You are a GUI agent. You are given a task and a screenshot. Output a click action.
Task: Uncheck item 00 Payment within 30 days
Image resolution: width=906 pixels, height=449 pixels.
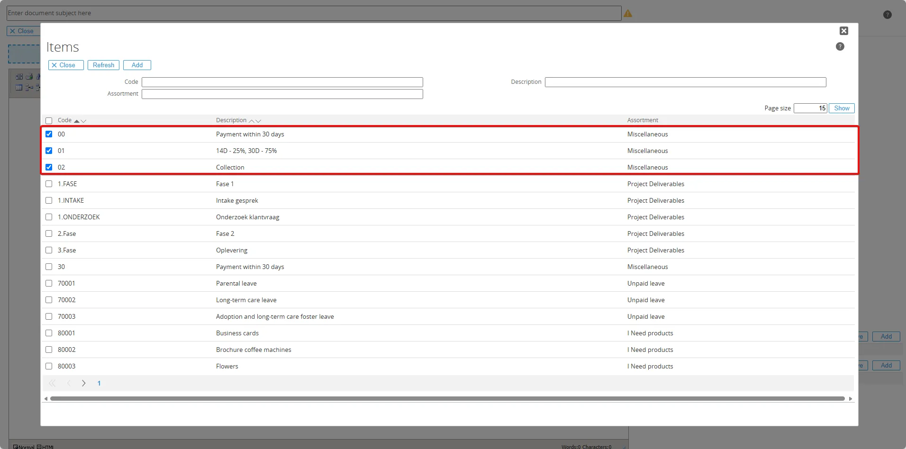49,134
